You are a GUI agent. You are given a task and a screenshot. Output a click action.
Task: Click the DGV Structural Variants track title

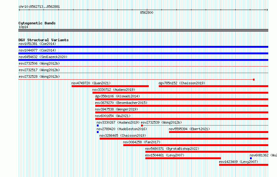click(44, 40)
